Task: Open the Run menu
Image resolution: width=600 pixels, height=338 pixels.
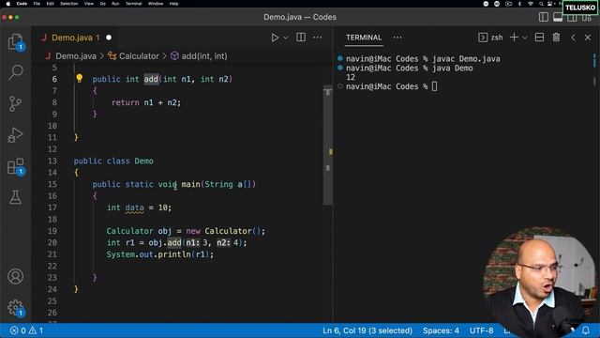Action: point(115,4)
